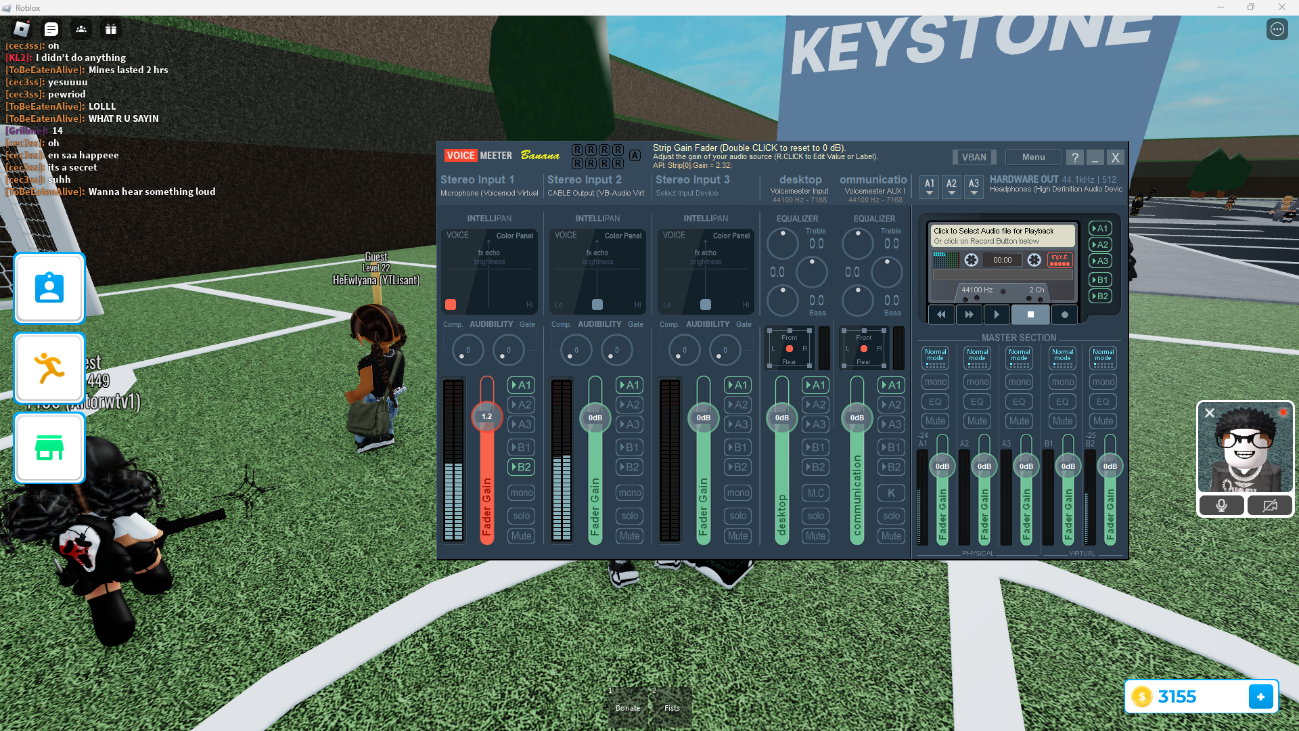The image size is (1299, 731).
Task: Click B1 on the Stereo Input 2 strip
Action: pyautogui.click(x=629, y=447)
